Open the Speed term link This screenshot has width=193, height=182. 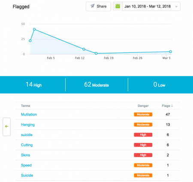26,165
